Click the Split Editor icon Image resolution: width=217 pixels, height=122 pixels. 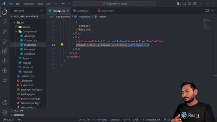pyautogui.click(x=207, y=11)
